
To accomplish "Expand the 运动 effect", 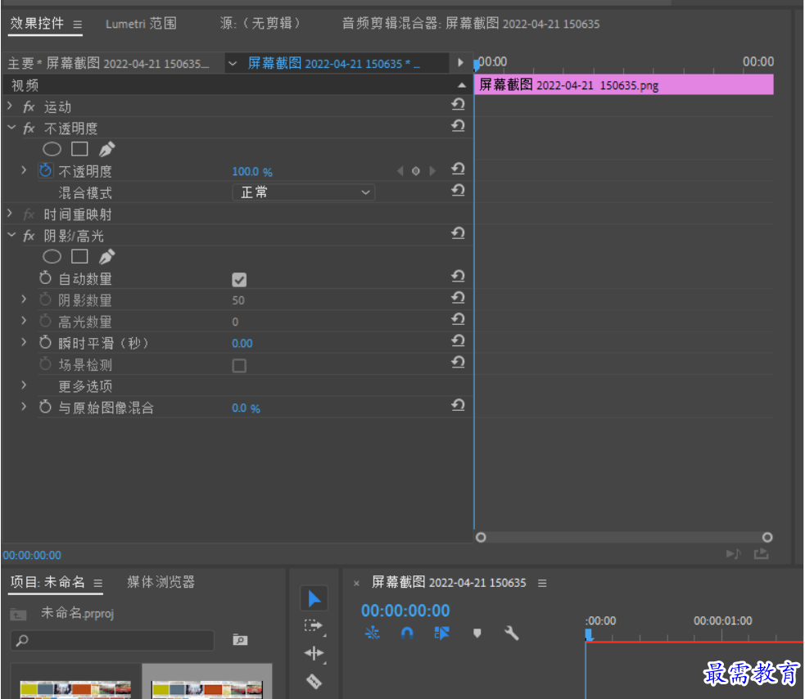I will tap(10, 106).
